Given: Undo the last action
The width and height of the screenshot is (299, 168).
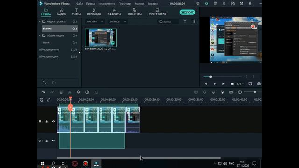Looking at the screenshot, I should click(43, 92).
